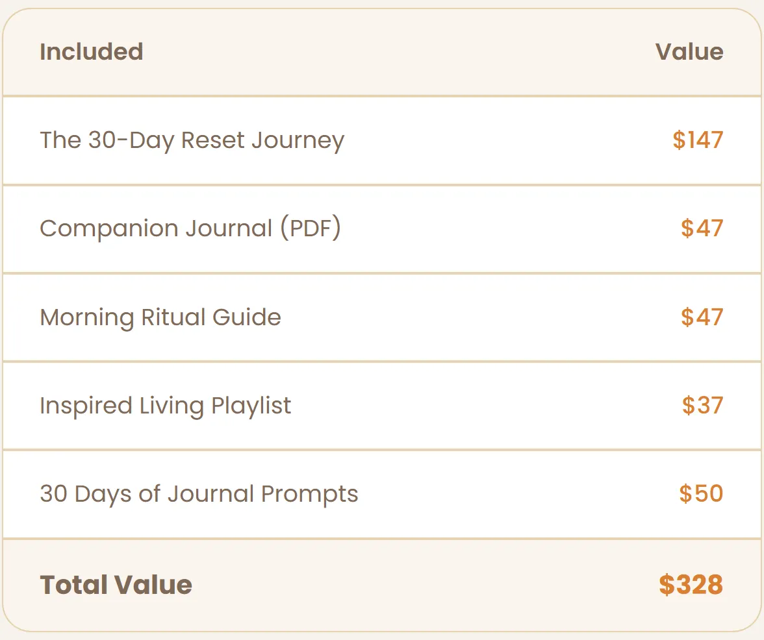Viewport: 764px width, 640px height.
Task: Click the $37 price value
Action: [x=702, y=406]
